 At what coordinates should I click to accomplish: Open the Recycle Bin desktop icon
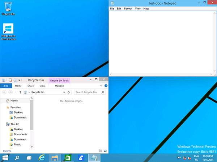(x=8, y=9)
